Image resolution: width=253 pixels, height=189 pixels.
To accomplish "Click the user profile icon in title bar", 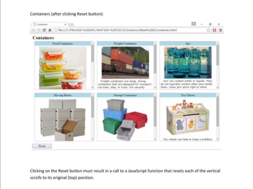I will click(x=194, y=24).
